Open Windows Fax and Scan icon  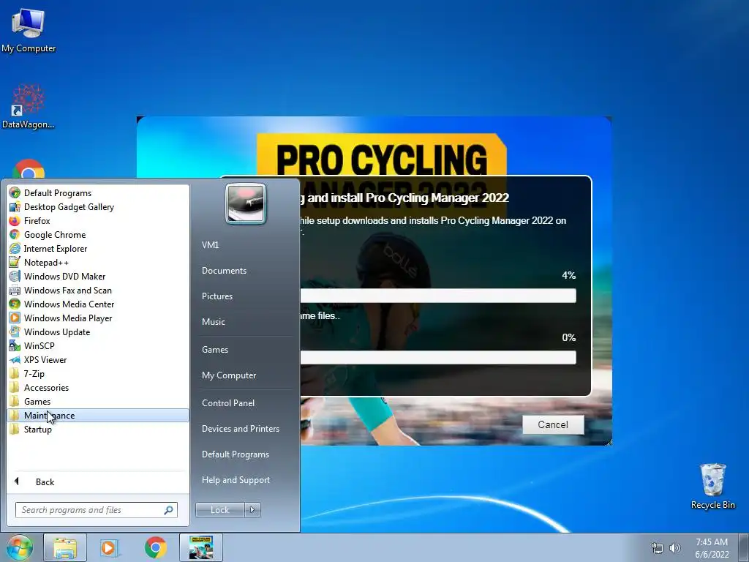click(15, 290)
